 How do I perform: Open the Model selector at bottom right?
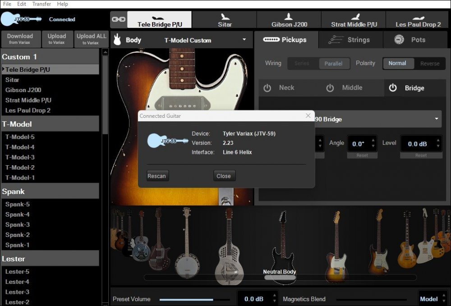click(x=433, y=299)
